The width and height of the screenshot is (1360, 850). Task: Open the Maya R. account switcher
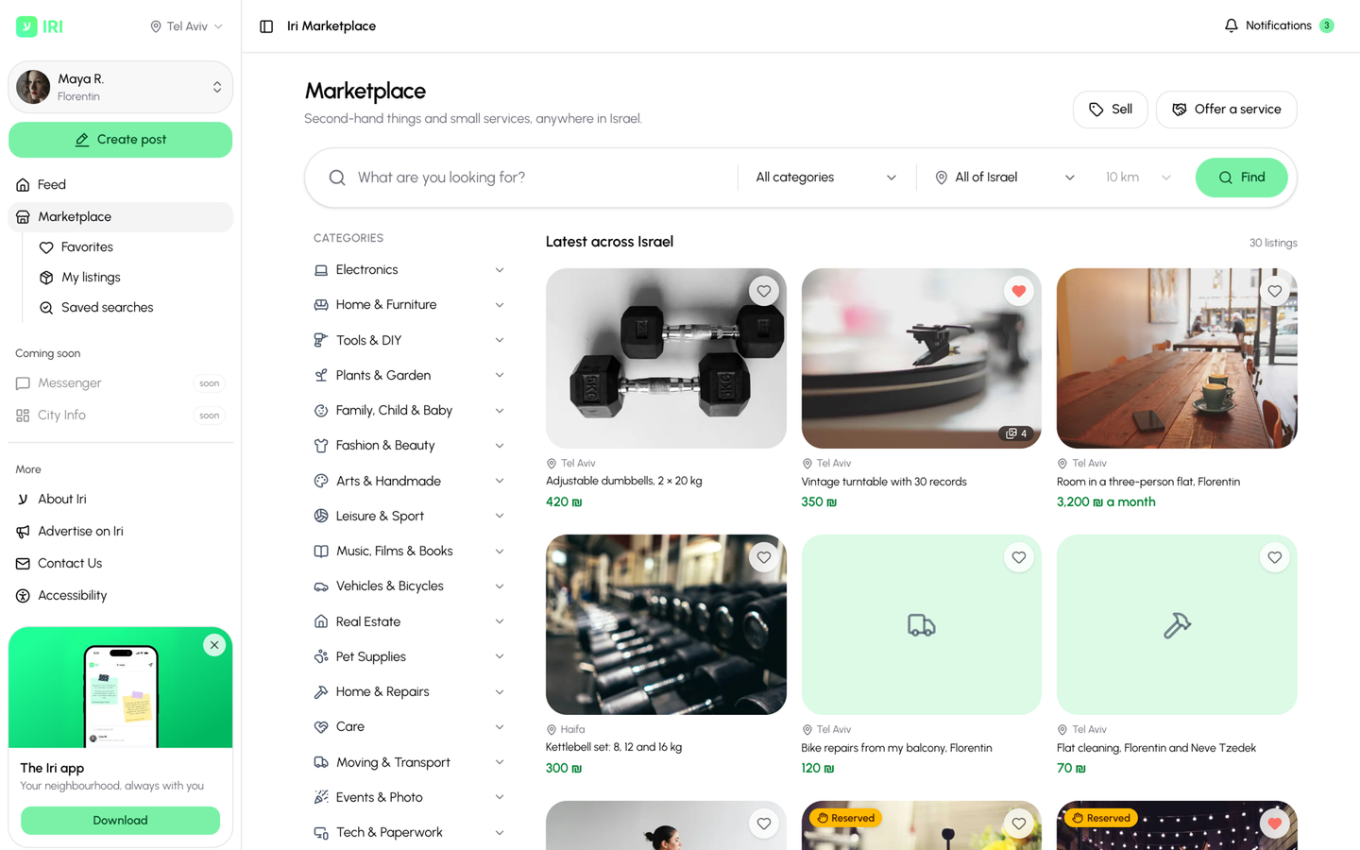tap(120, 87)
